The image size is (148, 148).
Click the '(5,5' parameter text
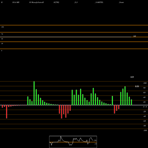click(76, 2)
